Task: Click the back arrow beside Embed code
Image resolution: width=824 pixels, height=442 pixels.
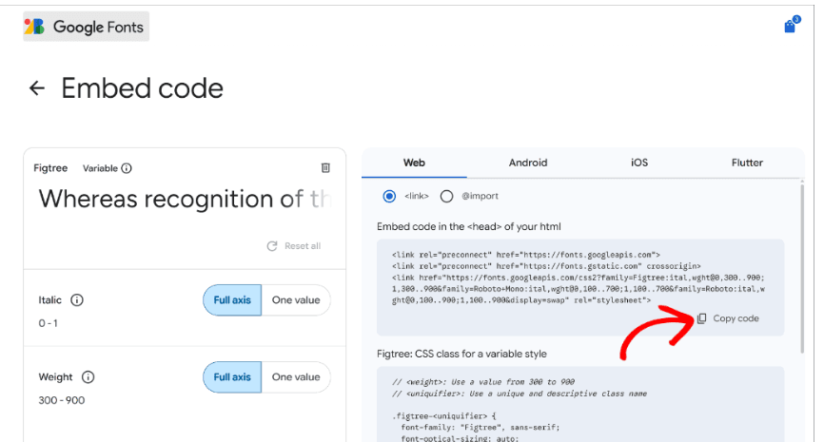Action: click(x=37, y=88)
